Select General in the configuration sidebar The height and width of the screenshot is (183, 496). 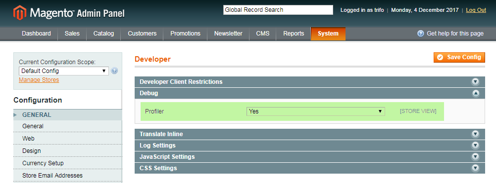[68, 126]
